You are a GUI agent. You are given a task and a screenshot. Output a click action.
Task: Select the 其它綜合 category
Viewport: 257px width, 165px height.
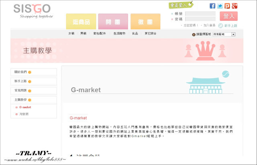pos(150,34)
